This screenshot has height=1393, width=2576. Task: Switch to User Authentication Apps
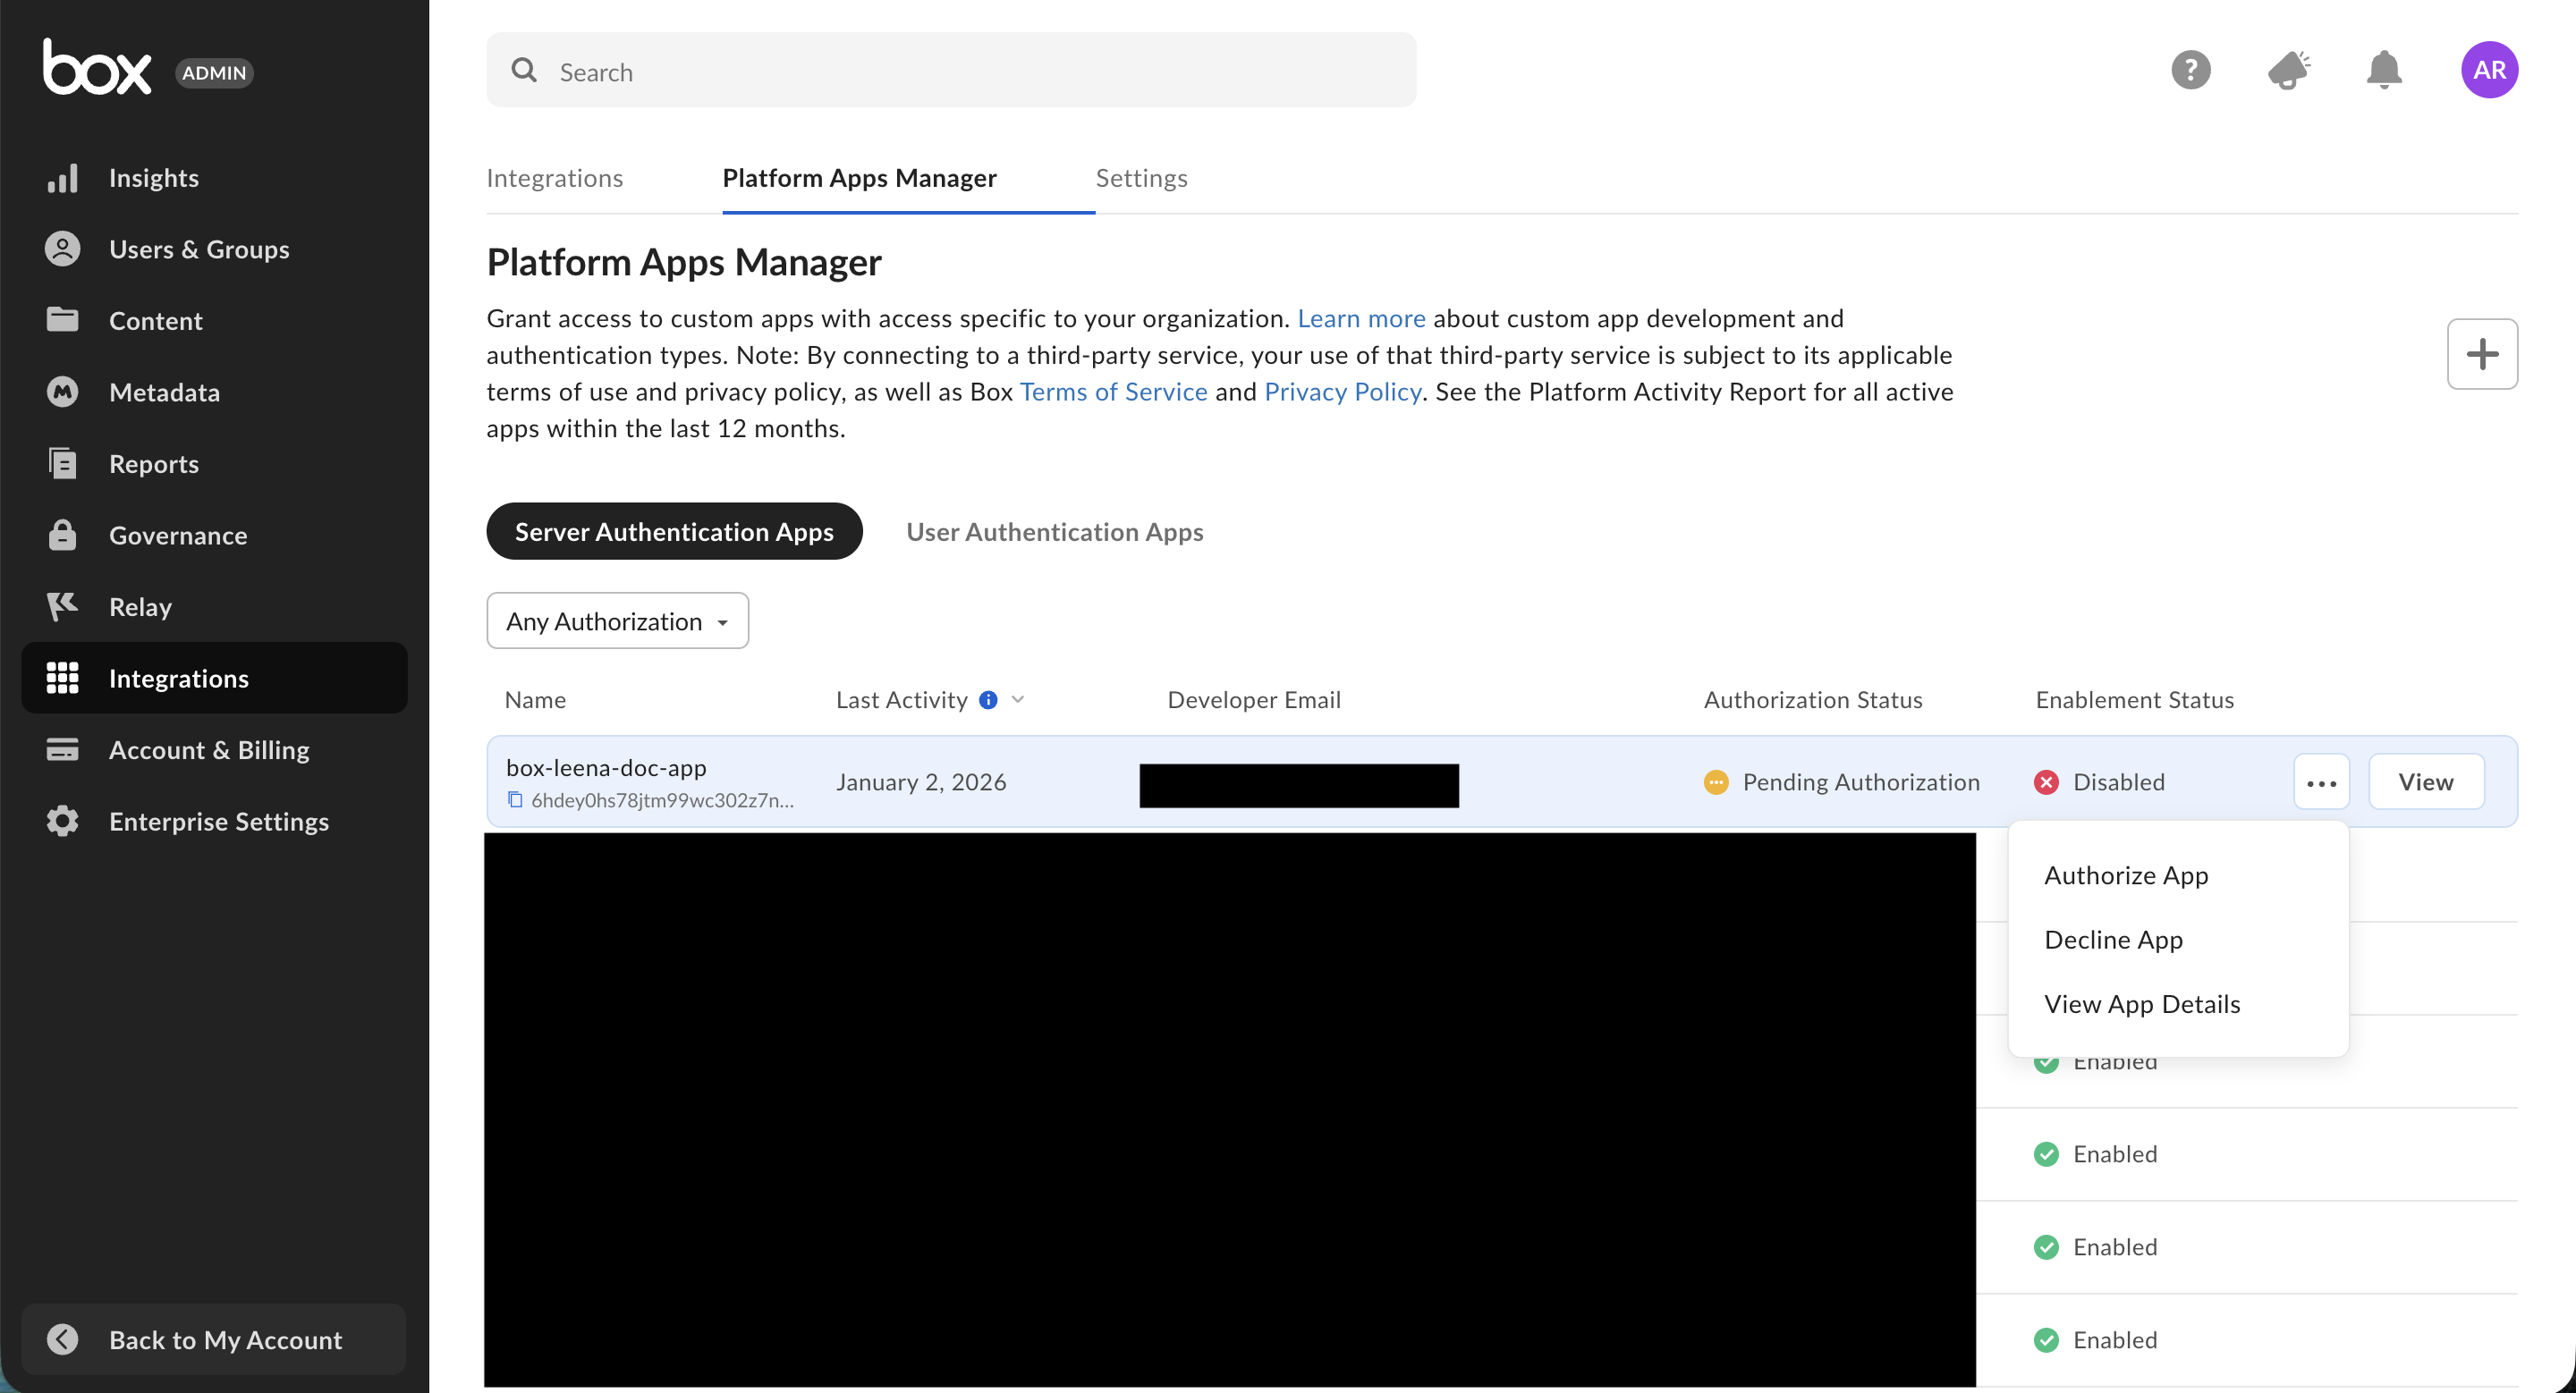point(1054,532)
